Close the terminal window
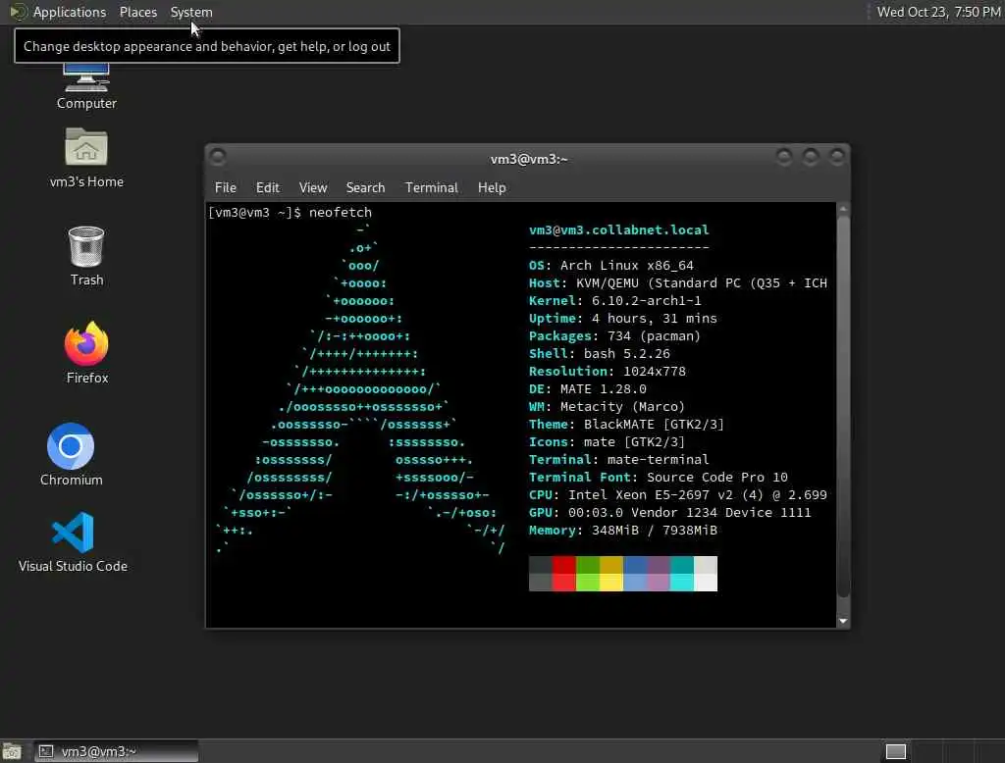The height and width of the screenshot is (763, 1005). click(x=836, y=156)
